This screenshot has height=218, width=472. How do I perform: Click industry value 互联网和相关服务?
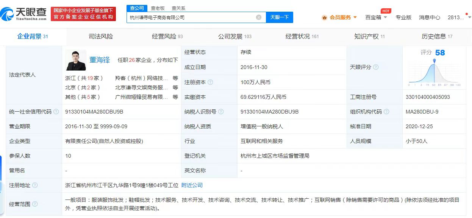(262, 141)
